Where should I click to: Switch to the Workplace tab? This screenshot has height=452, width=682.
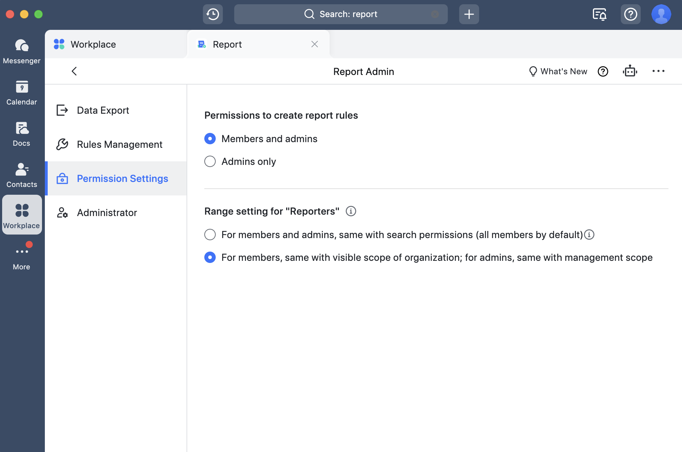click(93, 44)
